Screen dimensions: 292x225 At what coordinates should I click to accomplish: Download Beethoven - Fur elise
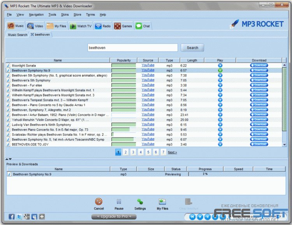(259, 85)
